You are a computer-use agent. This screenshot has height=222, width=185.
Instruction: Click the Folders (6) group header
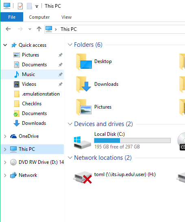88,45
